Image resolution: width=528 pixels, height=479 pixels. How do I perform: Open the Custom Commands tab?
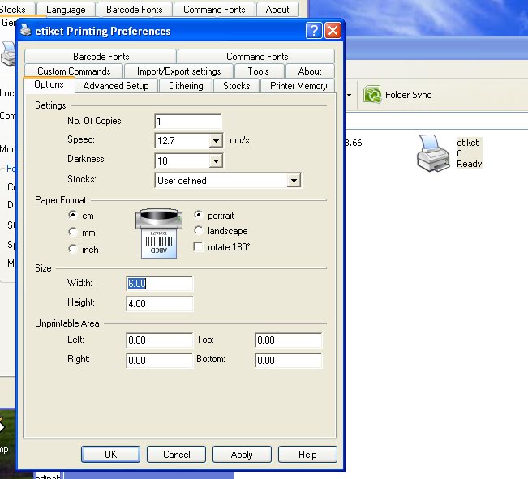tap(74, 71)
